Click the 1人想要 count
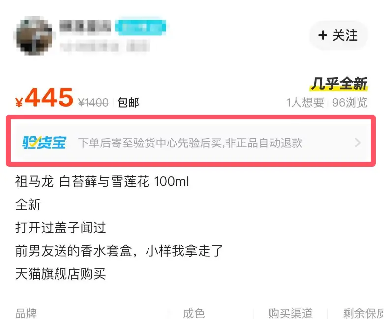 coord(305,102)
